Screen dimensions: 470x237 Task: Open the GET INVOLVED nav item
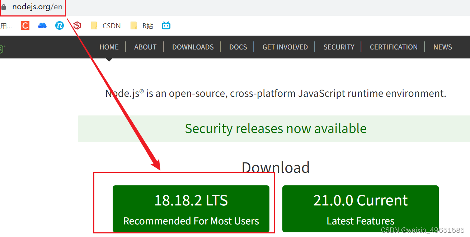tap(285, 47)
